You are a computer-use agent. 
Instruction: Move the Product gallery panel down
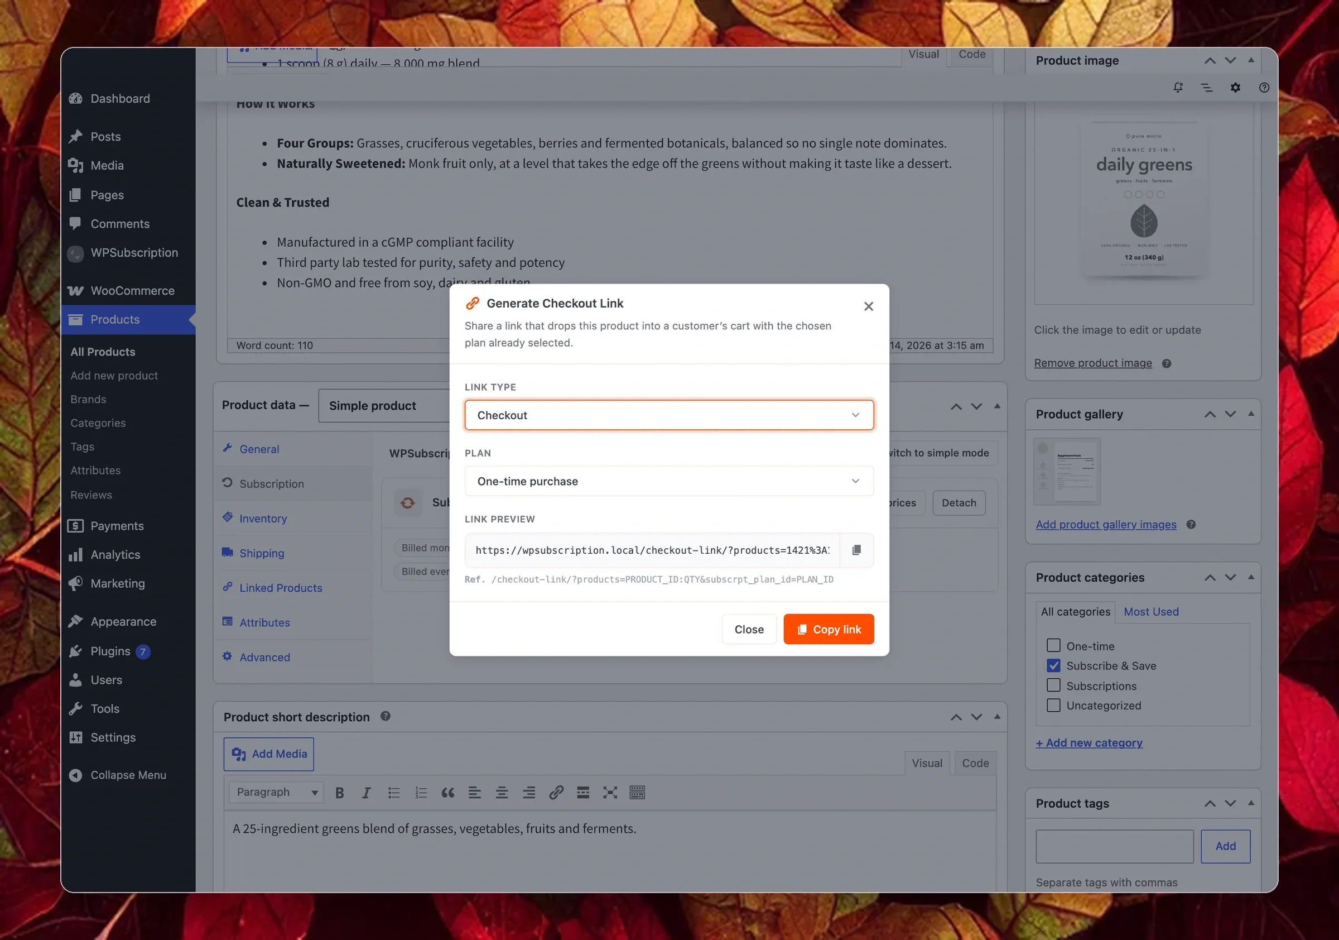click(x=1231, y=414)
